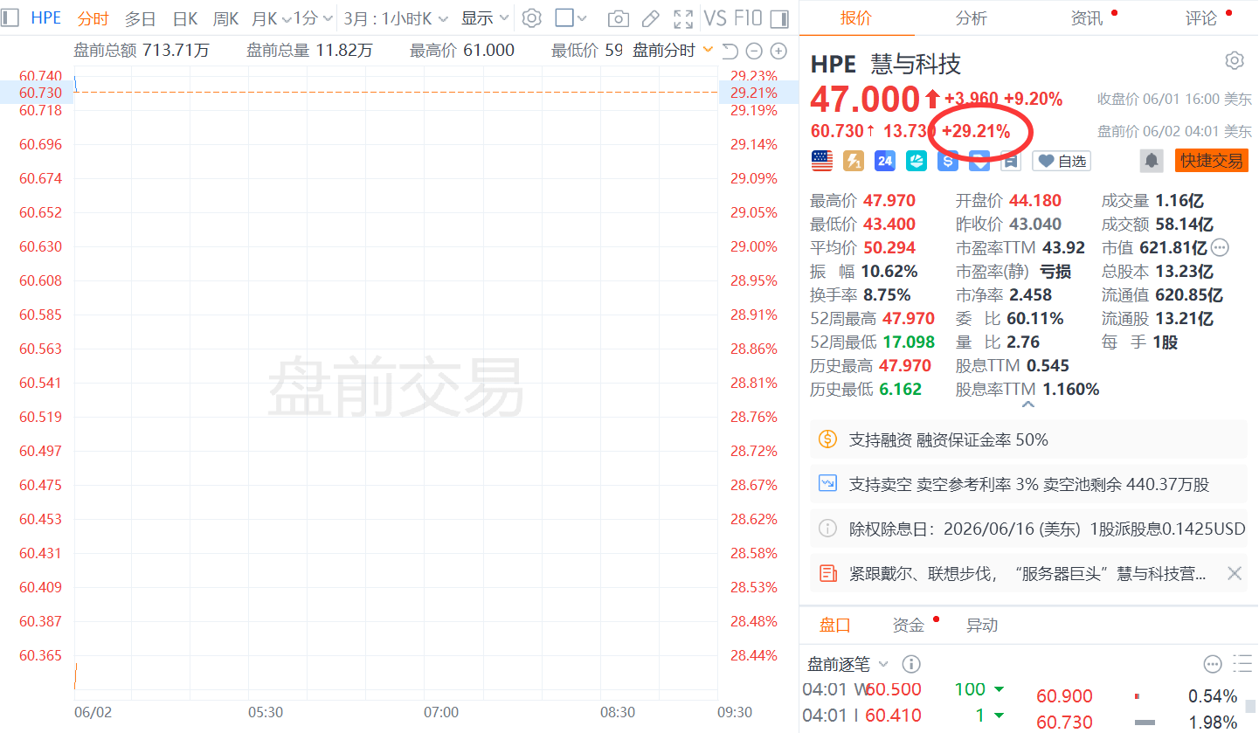Open the news article about 慧与科技
Image resolution: width=1259 pixels, height=733 pixels.
[1027, 574]
